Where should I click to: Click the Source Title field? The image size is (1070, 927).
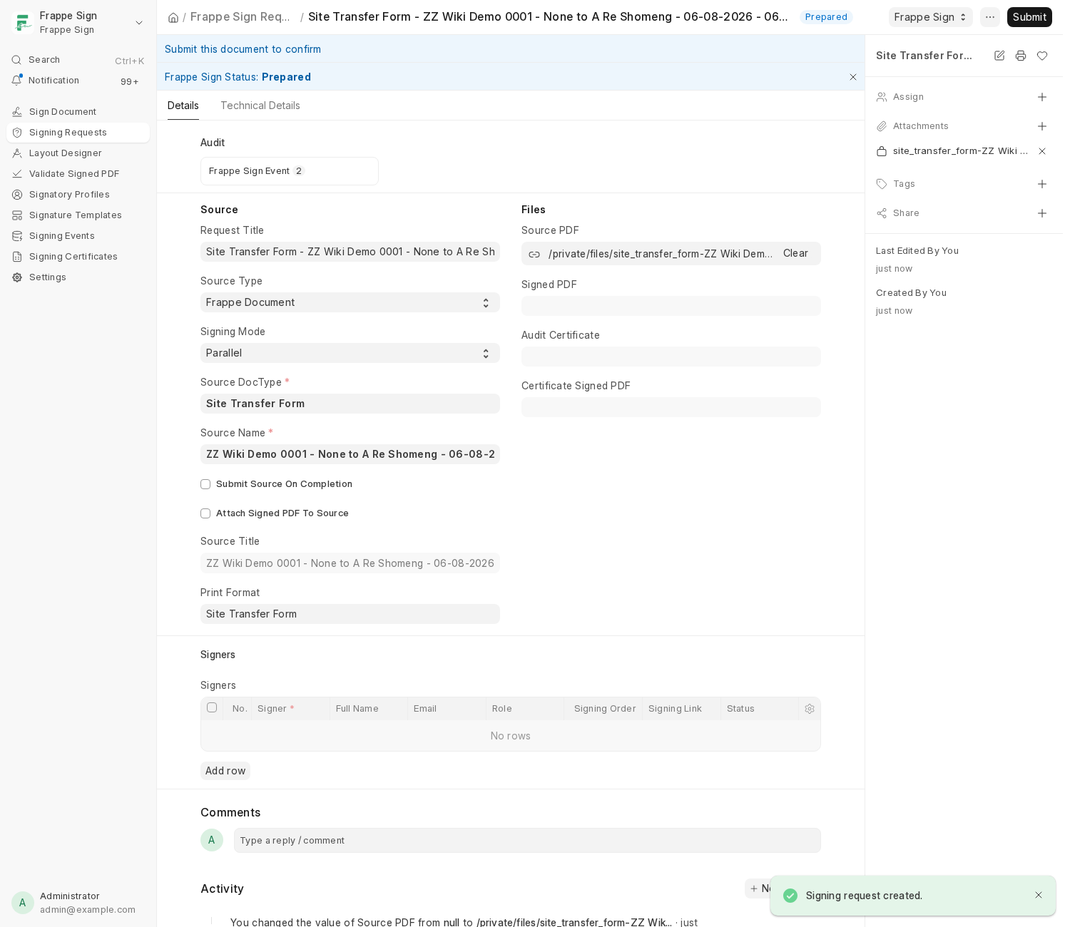point(350,563)
